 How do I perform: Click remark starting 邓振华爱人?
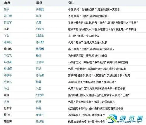87,115
